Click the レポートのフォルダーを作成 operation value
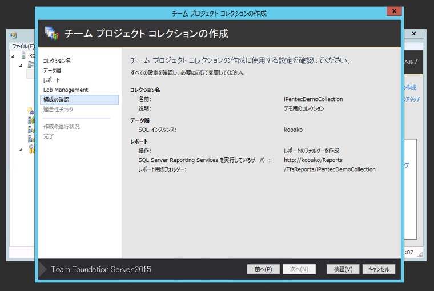Viewport: 434px width, 291px height. point(311,151)
